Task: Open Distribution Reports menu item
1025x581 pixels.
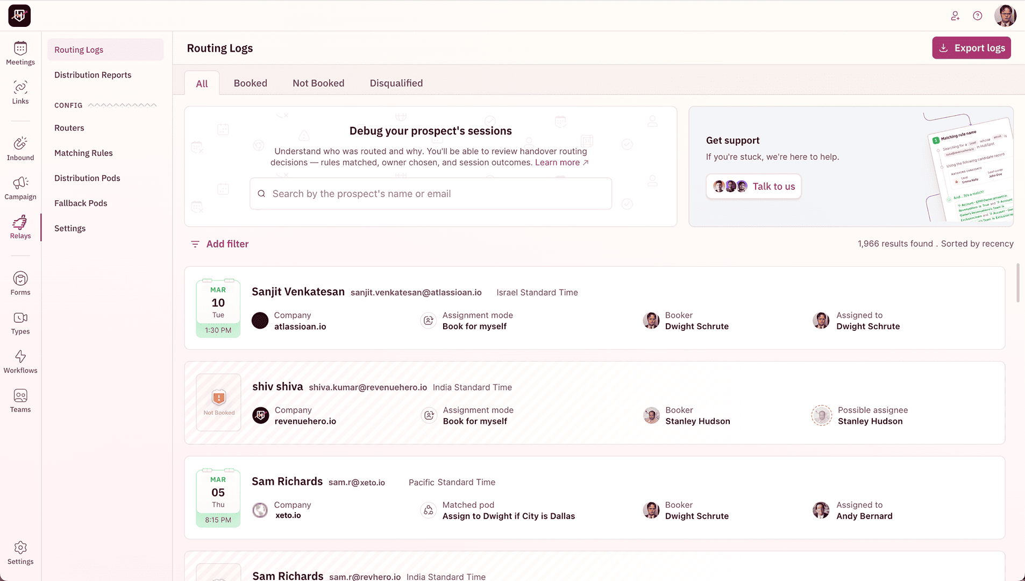Action: 93,75
